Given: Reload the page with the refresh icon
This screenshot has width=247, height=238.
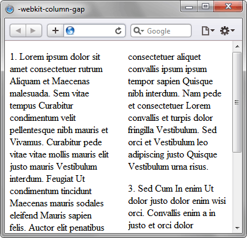Looking at the screenshot, I should (118, 31).
